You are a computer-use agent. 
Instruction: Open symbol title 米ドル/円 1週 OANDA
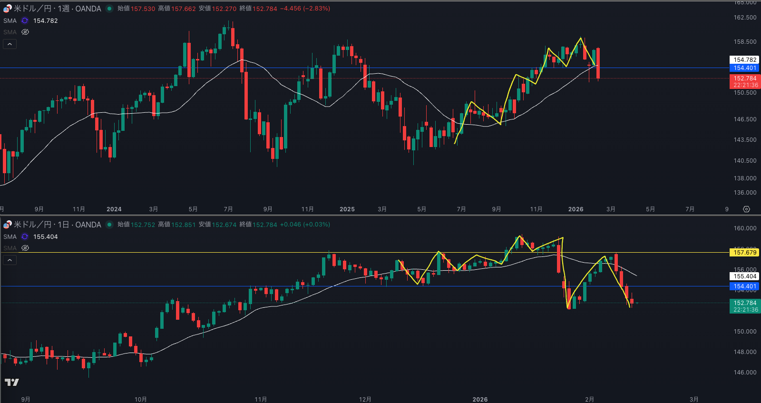pyautogui.click(x=57, y=9)
